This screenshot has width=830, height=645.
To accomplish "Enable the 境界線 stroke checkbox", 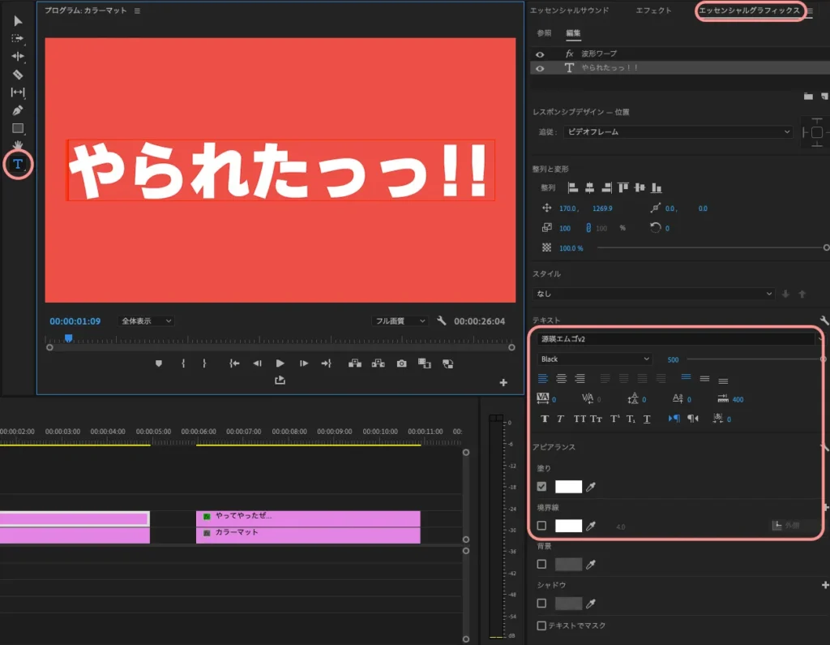I will click(x=540, y=526).
